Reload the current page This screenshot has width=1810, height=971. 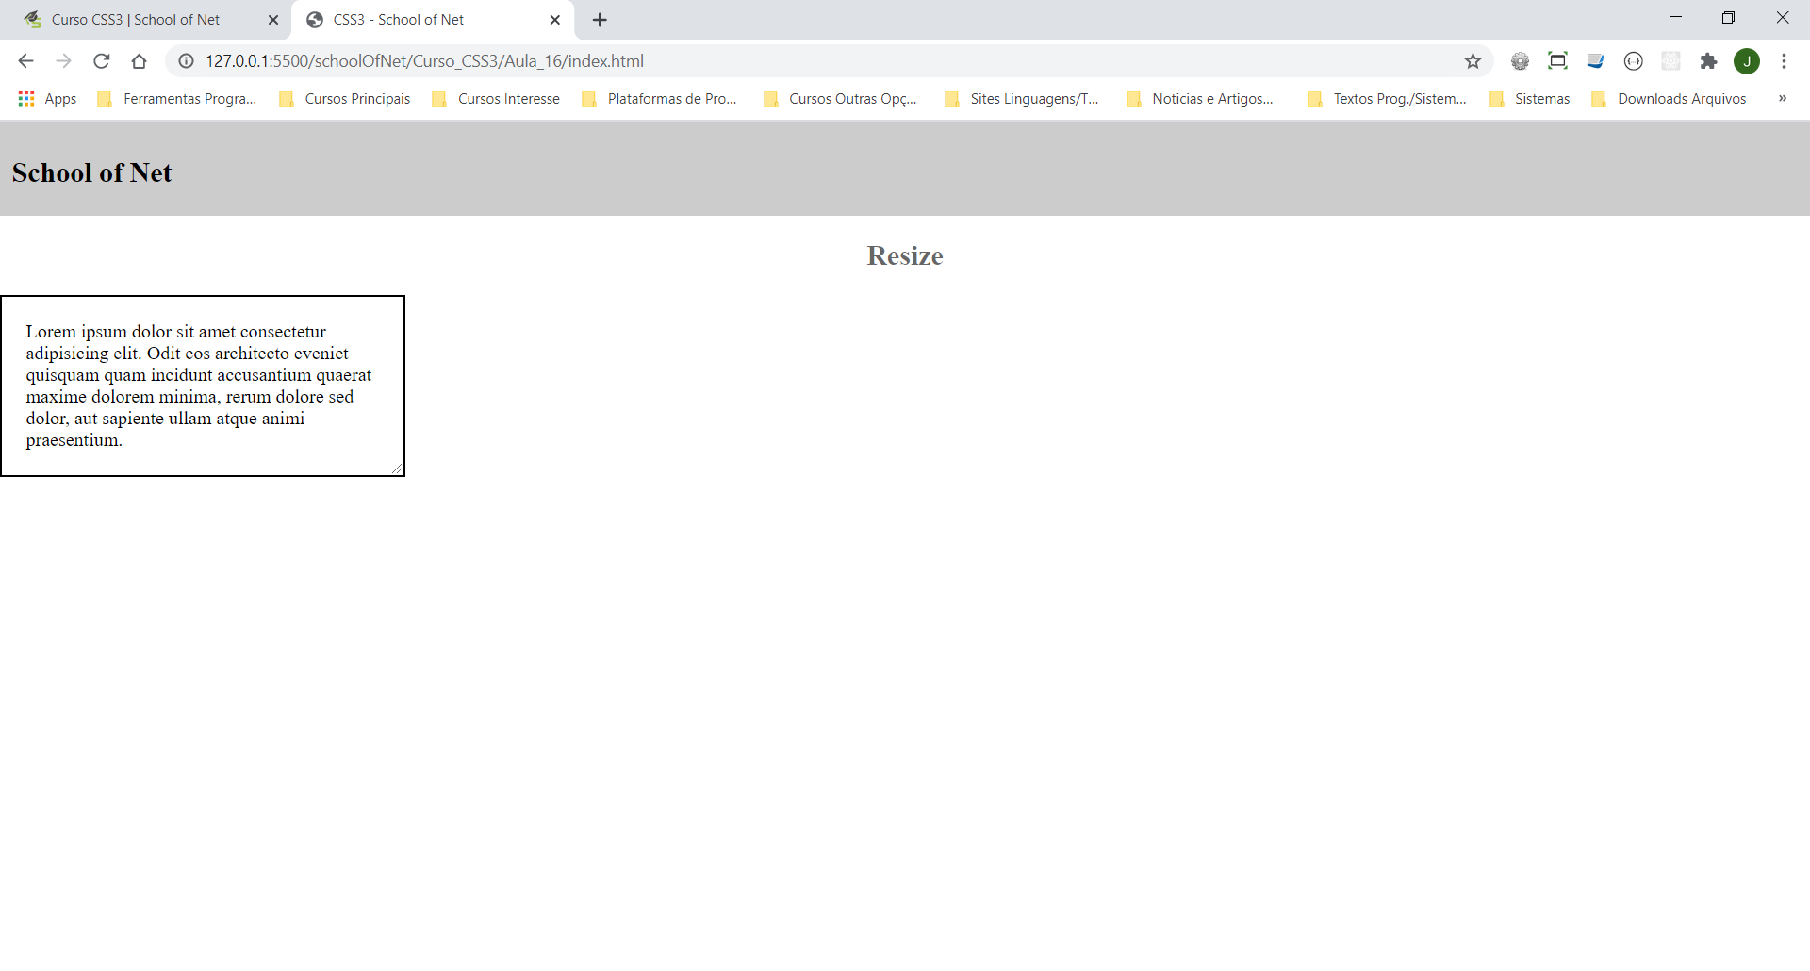[101, 61]
